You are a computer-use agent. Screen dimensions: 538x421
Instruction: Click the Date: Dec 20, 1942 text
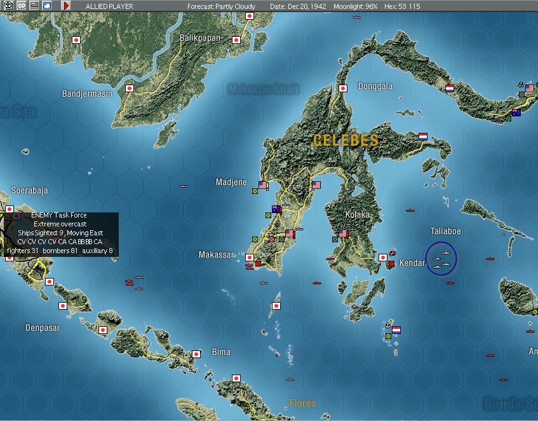(x=298, y=6)
